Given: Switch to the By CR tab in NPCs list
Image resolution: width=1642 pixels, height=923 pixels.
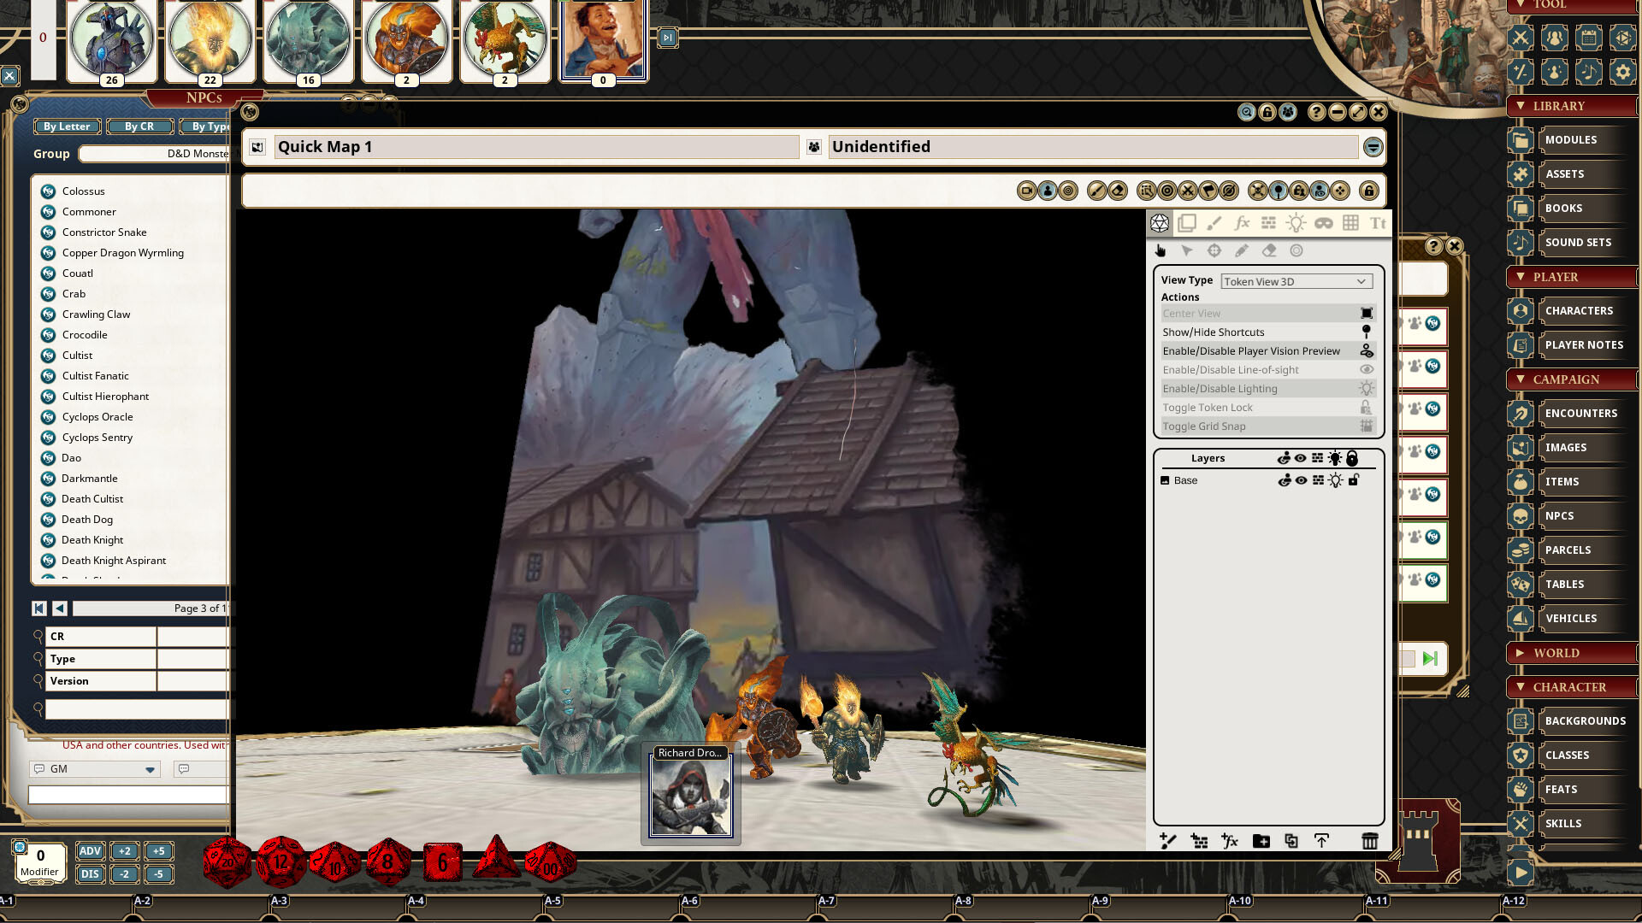Looking at the screenshot, I should 140,126.
